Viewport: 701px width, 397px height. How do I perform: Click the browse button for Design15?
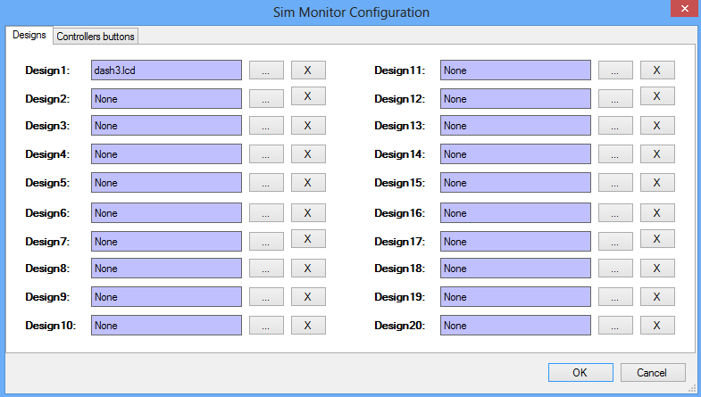(x=615, y=183)
